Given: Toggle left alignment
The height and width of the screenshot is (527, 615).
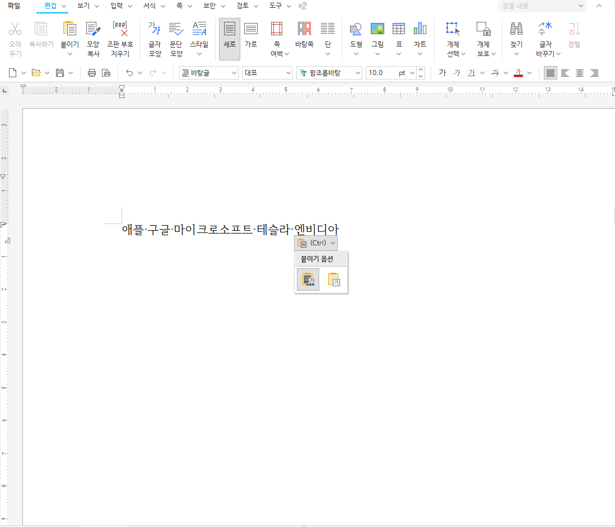Looking at the screenshot, I should (x=565, y=73).
